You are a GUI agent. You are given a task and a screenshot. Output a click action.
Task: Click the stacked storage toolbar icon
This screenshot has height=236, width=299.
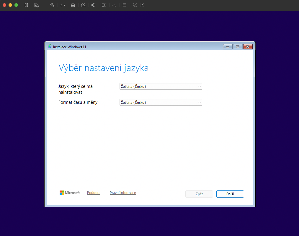[125, 5]
